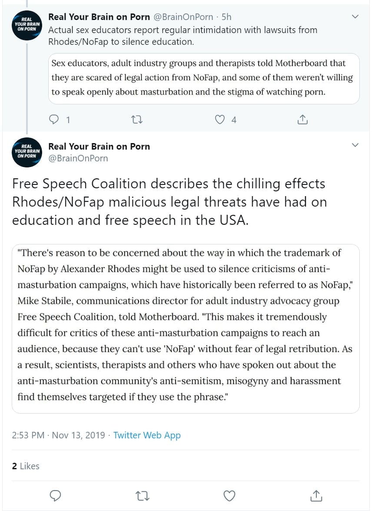Open the first tweet's dropdown chevron
This screenshot has width=375, height=511.
(355, 17)
